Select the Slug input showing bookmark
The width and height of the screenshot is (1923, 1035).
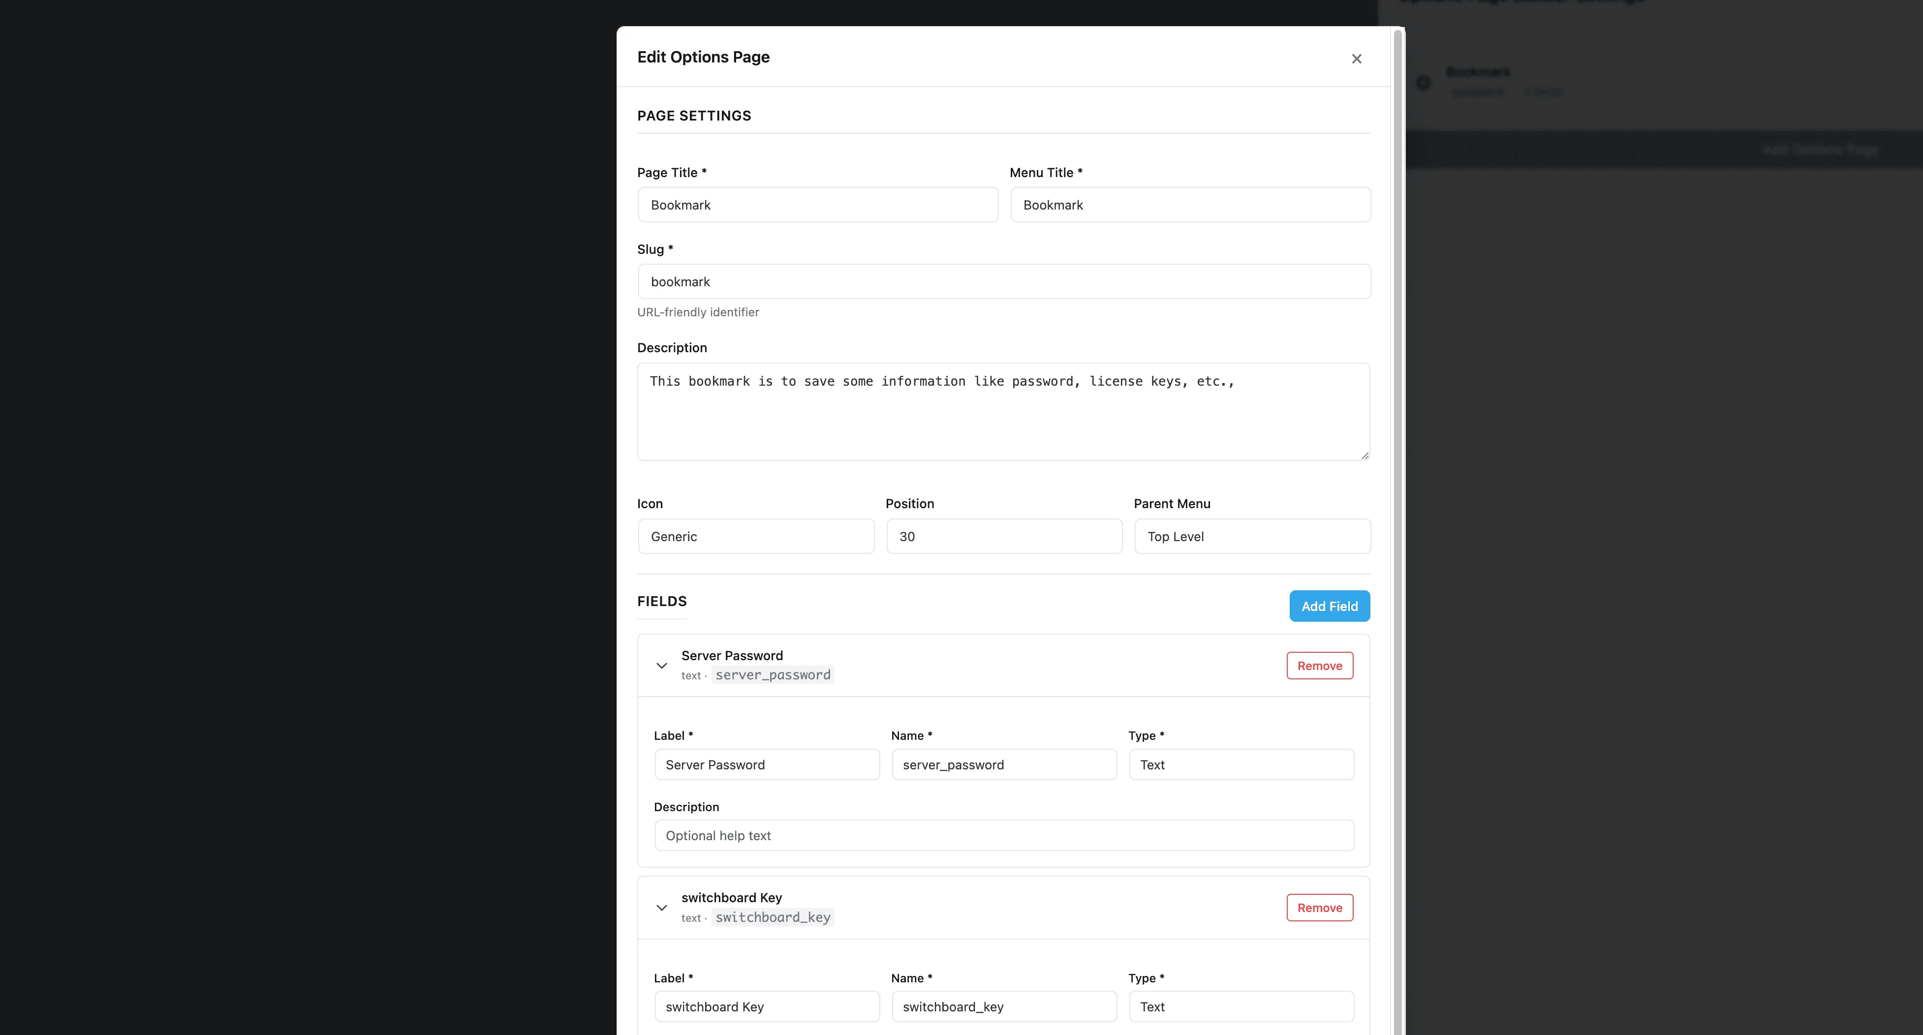tap(1003, 281)
